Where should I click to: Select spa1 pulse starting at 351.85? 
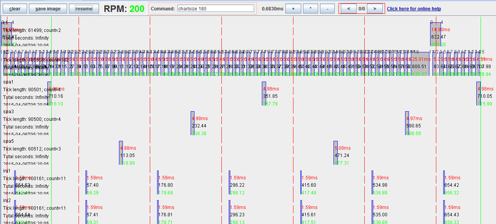point(264,94)
